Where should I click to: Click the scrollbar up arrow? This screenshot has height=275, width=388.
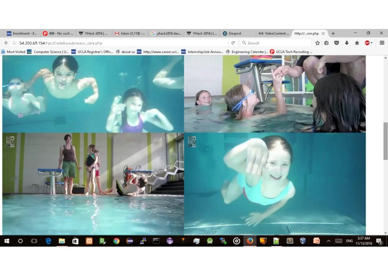[385, 58]
